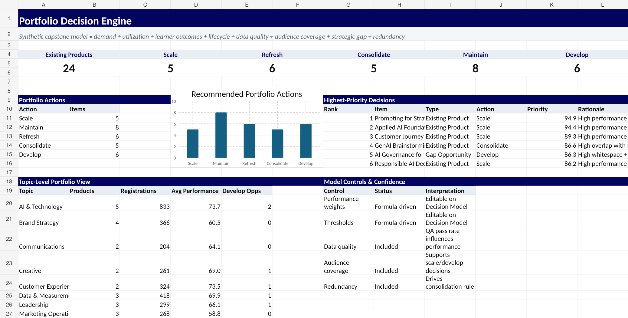Select the 'QA pass rate influences performance' cell
This screenshot has width=628, height=318.
[450, 239]
